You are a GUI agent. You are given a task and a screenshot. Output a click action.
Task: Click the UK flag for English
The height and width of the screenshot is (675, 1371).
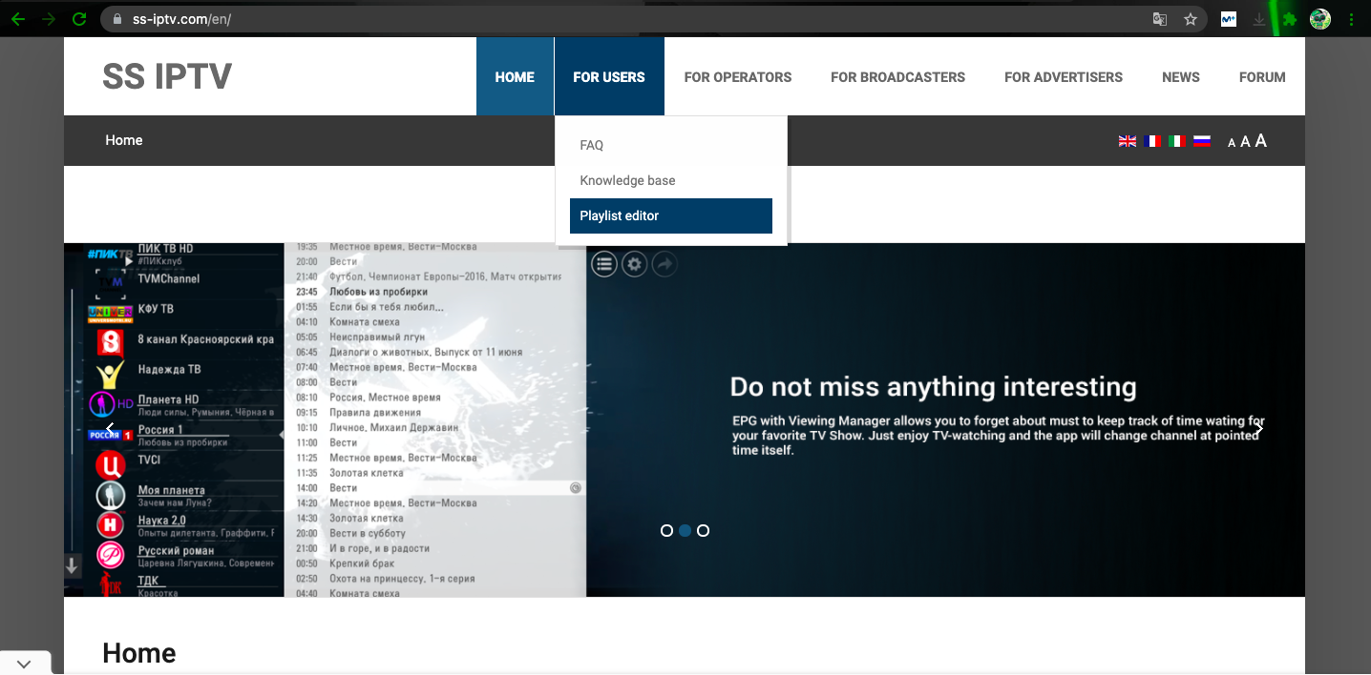coord(1128,141)
